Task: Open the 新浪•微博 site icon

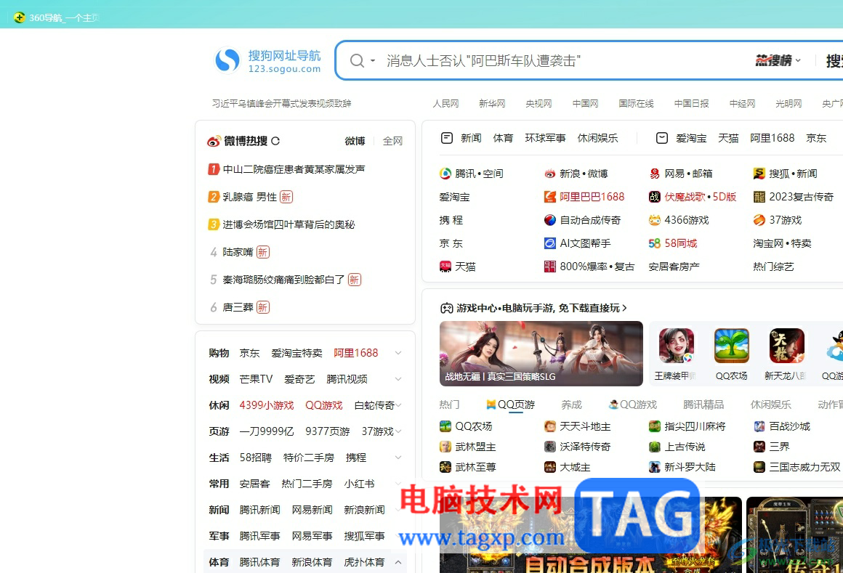Action: (x=549, y=174)
